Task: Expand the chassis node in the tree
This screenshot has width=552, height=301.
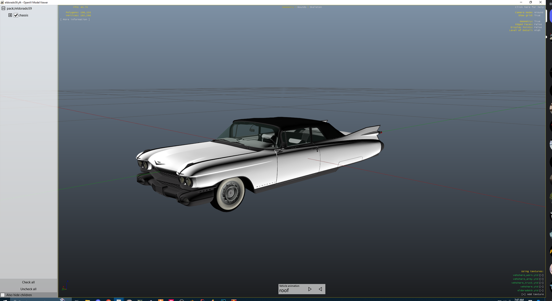Action: coord(10,15)
